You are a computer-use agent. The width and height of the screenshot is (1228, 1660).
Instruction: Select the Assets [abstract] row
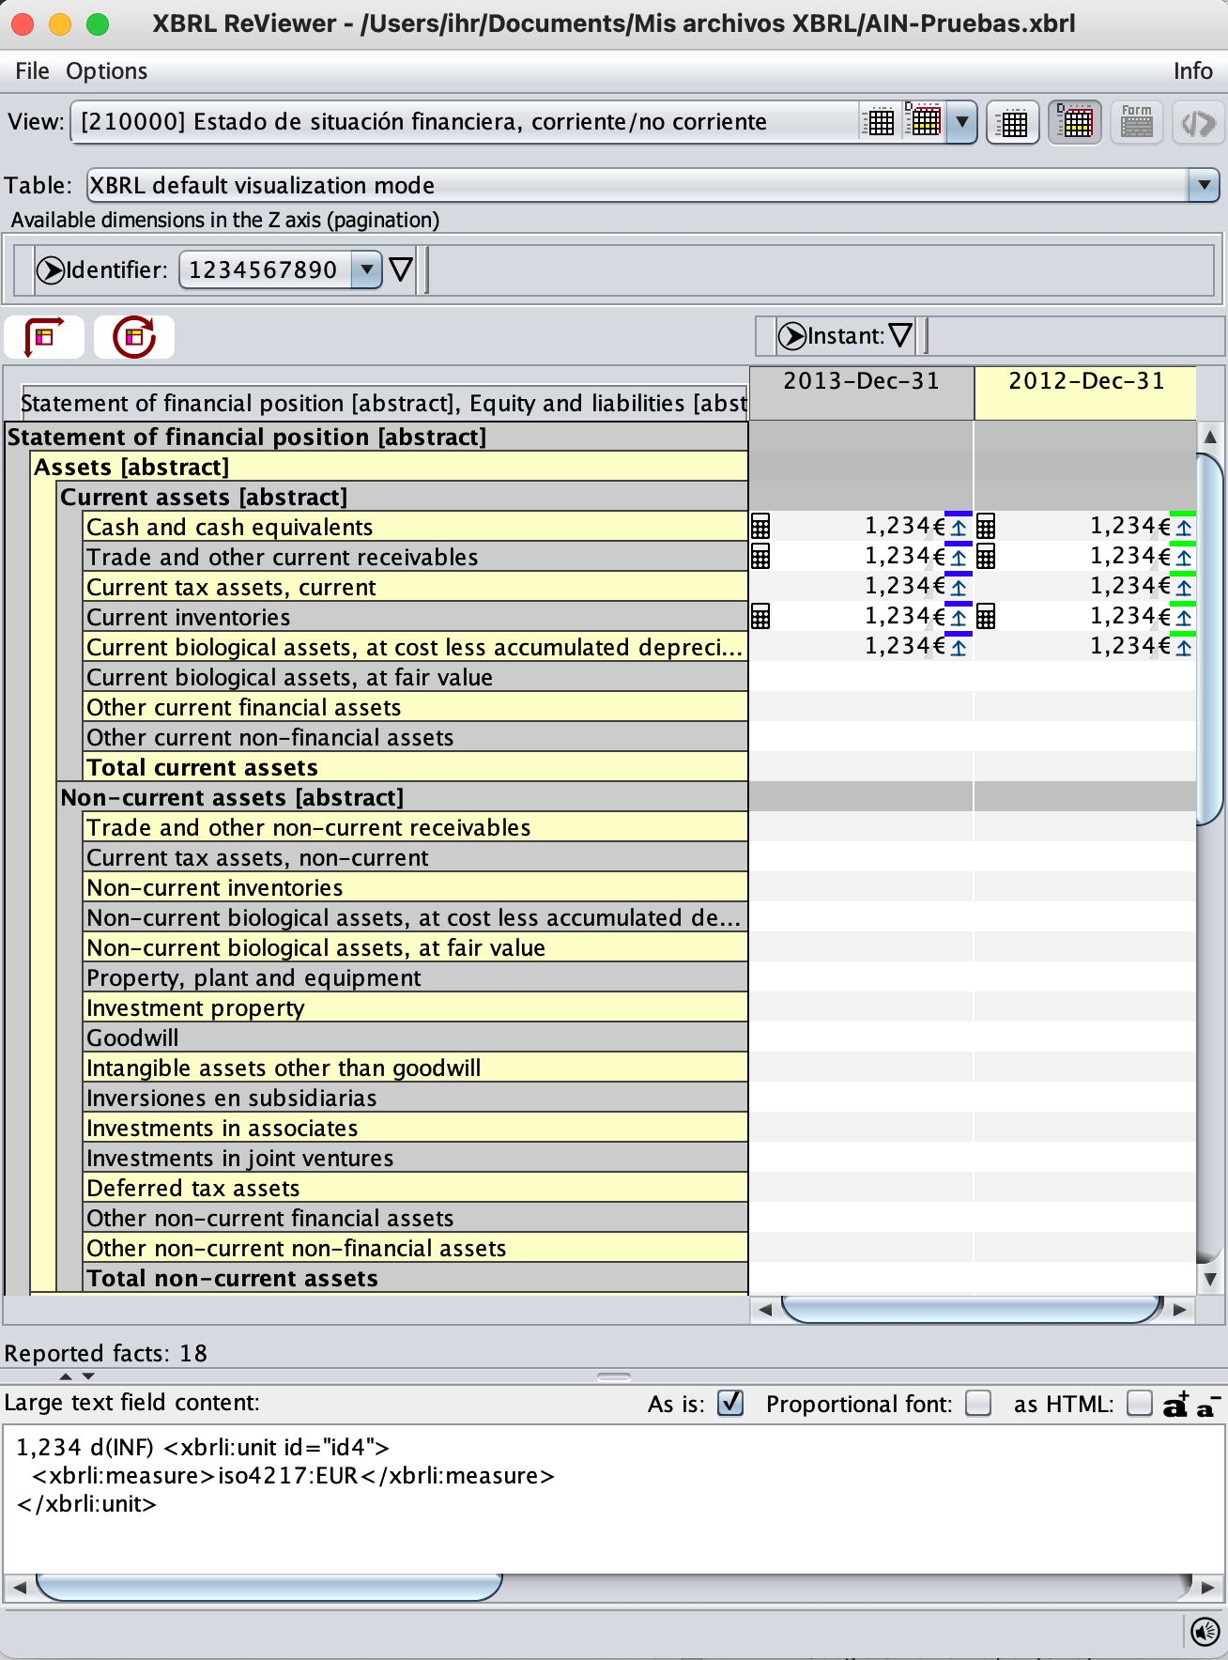tap(390, 467)
